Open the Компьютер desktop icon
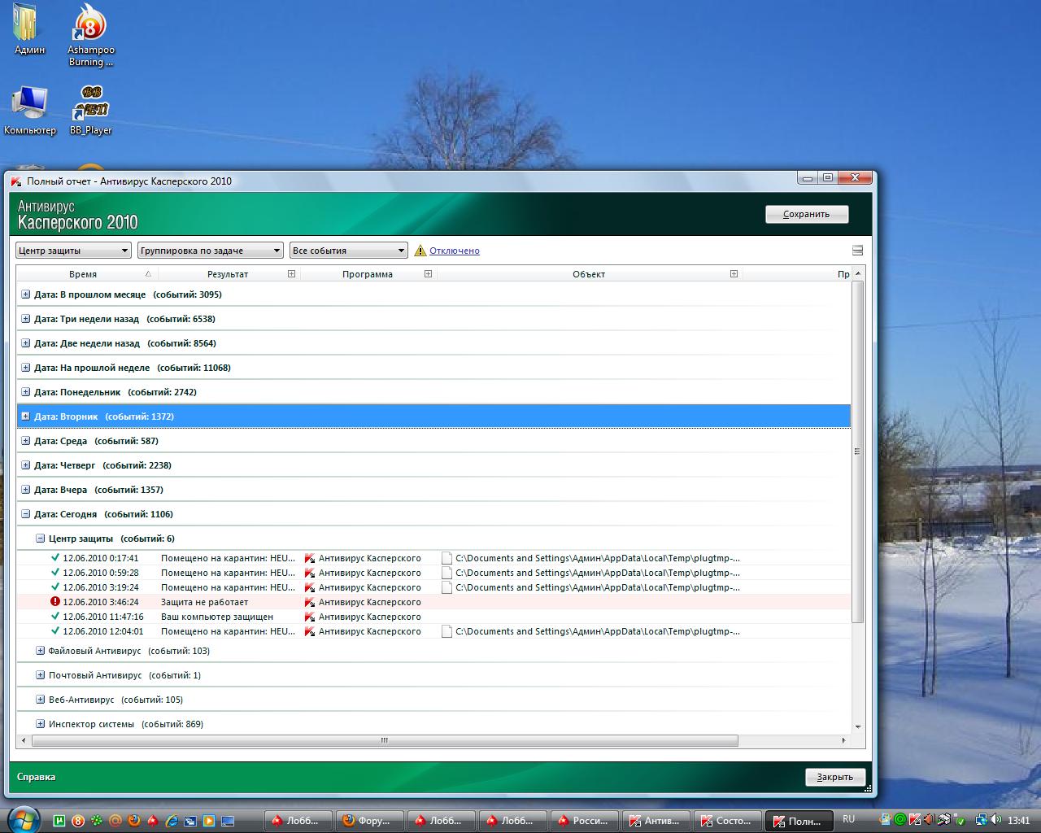The image size is (1041, 833). [x=29, y=110]
